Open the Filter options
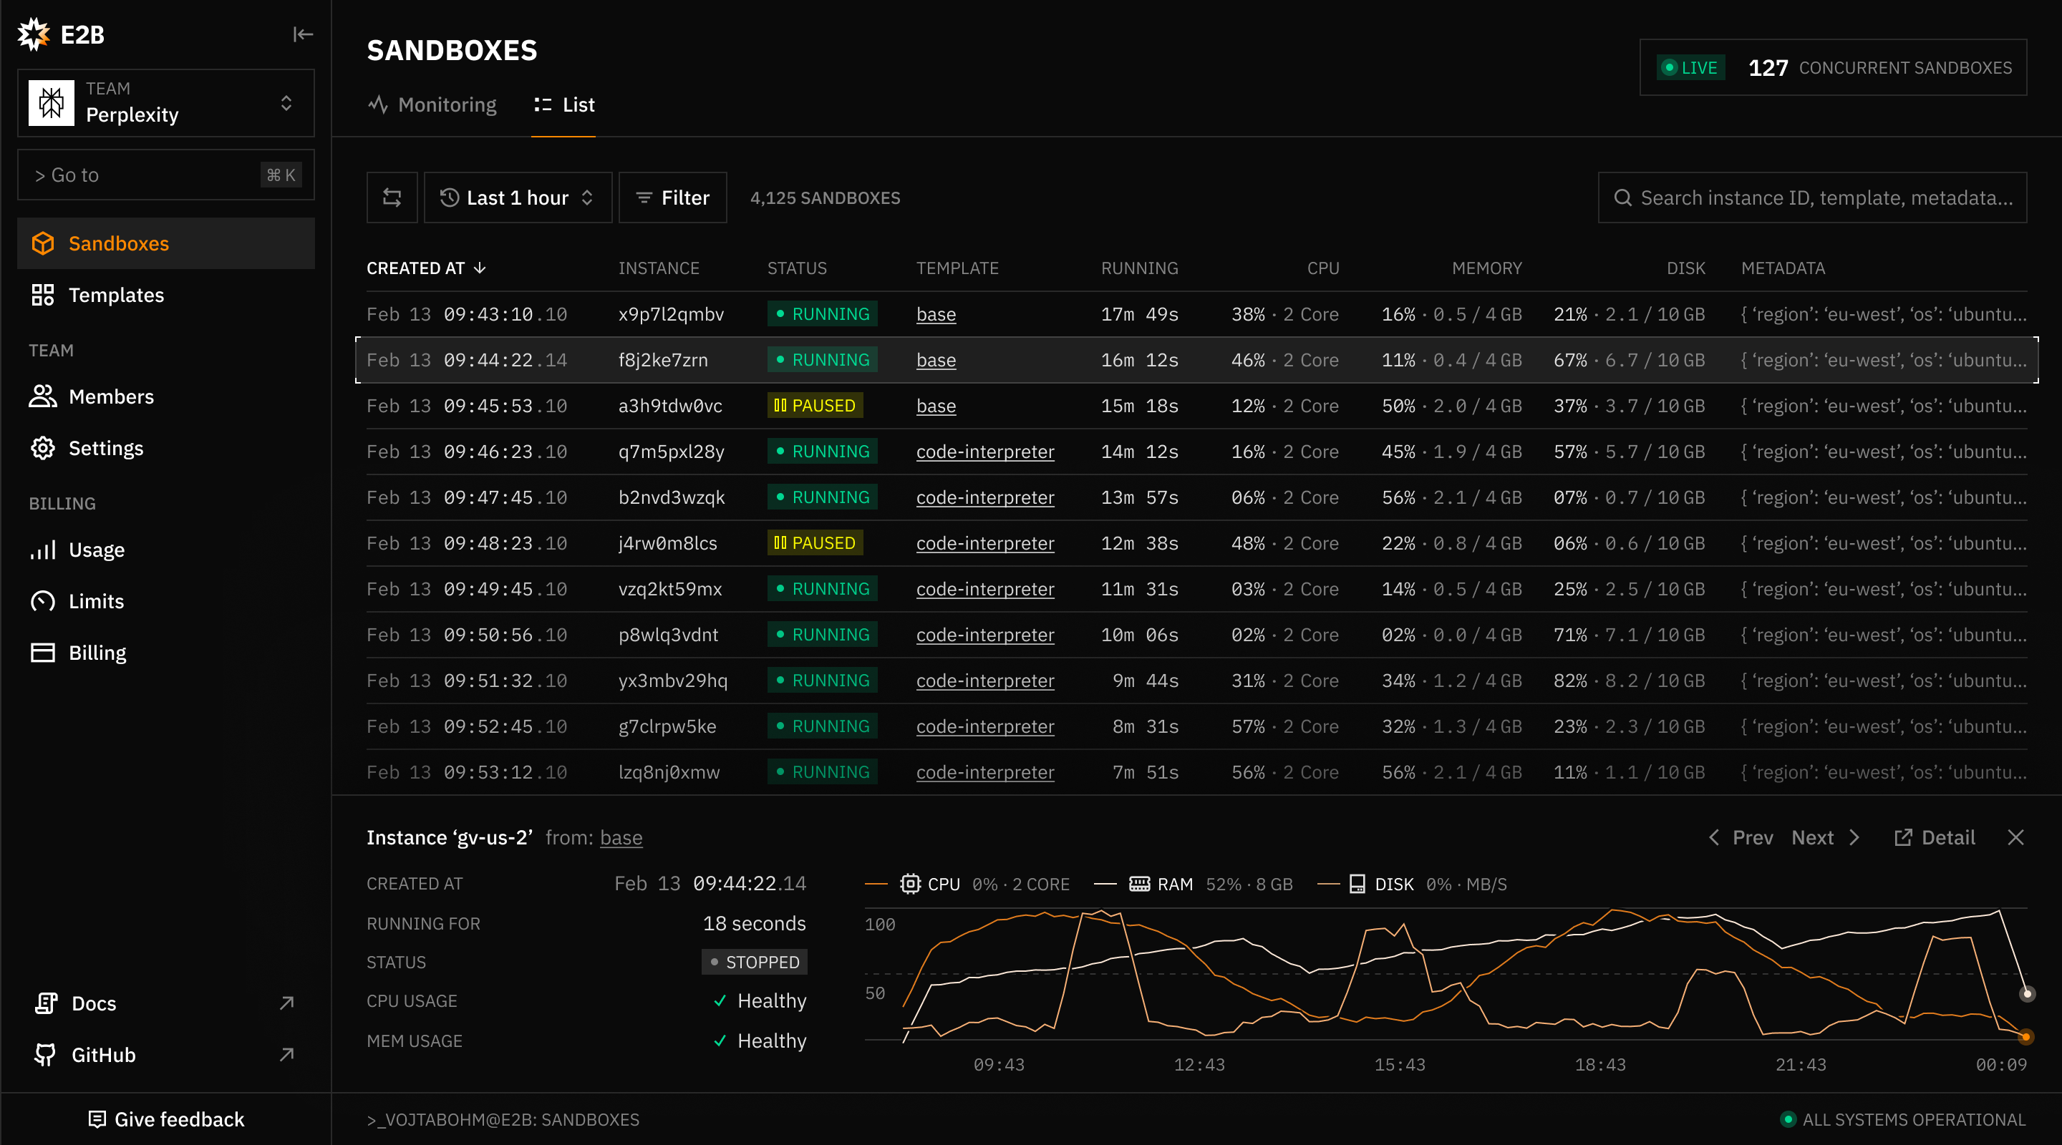2062x1145 pixels. tap(672, 198)
